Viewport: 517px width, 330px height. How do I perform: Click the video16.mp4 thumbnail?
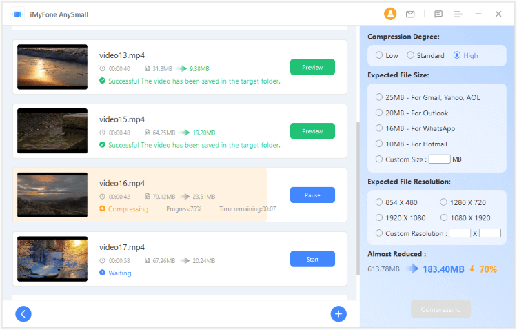tap(52, 195)
